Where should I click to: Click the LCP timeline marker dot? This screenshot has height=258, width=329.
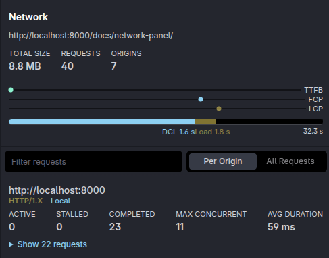219,109
